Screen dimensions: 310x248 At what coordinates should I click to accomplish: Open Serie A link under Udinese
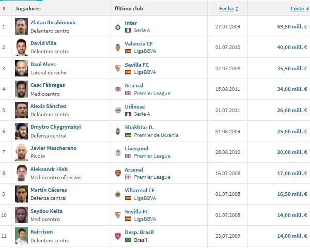point(142,114)
